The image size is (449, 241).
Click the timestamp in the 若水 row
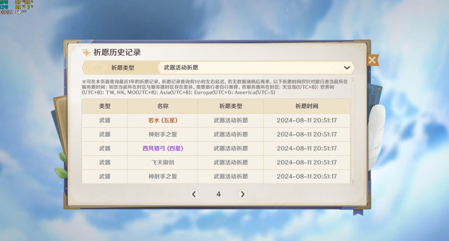tap(307, 120)
